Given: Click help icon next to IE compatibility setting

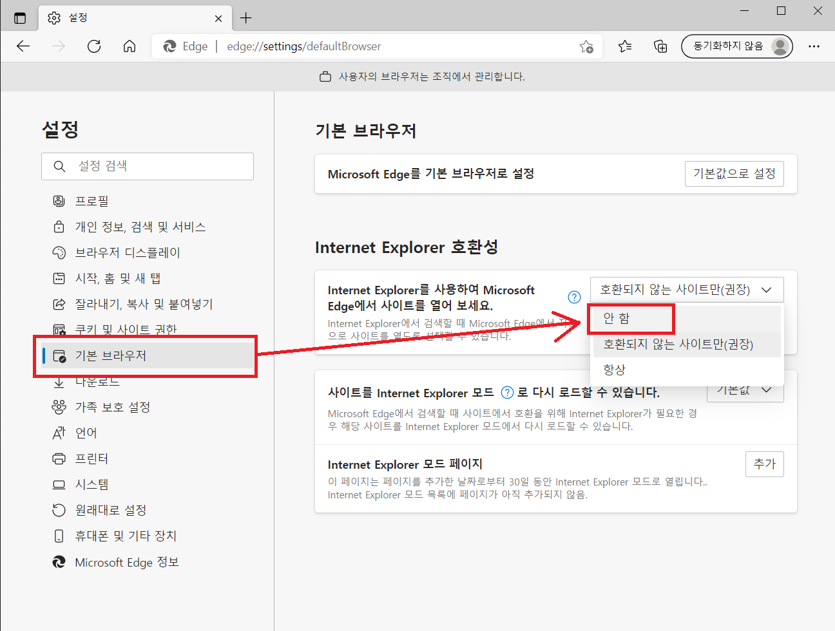Looking at the screenshot, I should [x=574, y=297].
